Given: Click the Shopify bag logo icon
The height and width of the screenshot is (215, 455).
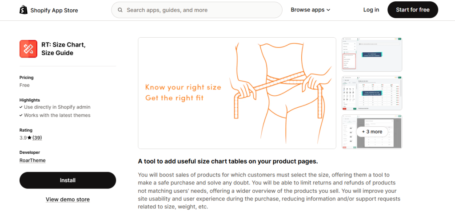Looking at the screenshot, I should [24, 10].
